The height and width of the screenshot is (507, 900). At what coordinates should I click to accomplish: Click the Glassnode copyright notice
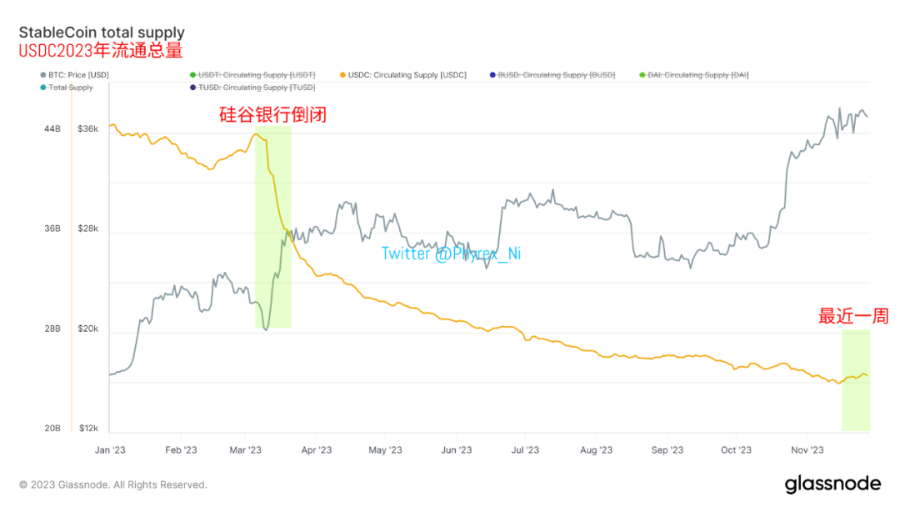[x=113, y=484]
